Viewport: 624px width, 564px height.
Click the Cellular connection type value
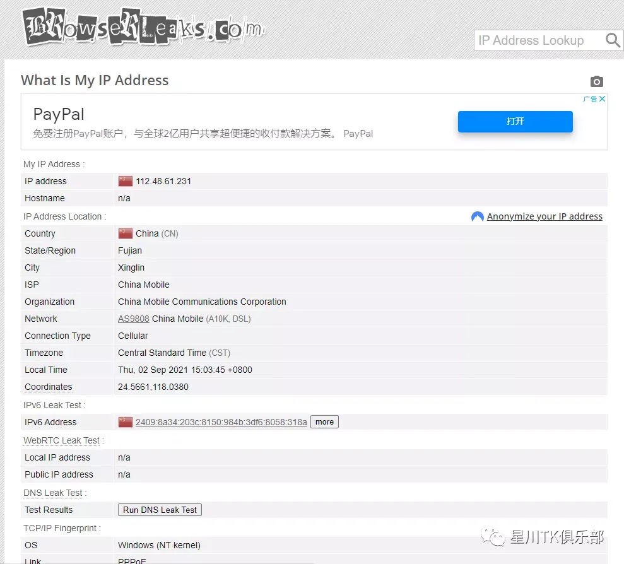coord(133,336)
